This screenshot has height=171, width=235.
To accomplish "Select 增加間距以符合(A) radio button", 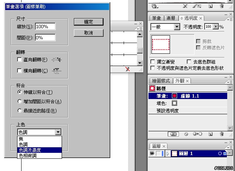I will 20,101.
